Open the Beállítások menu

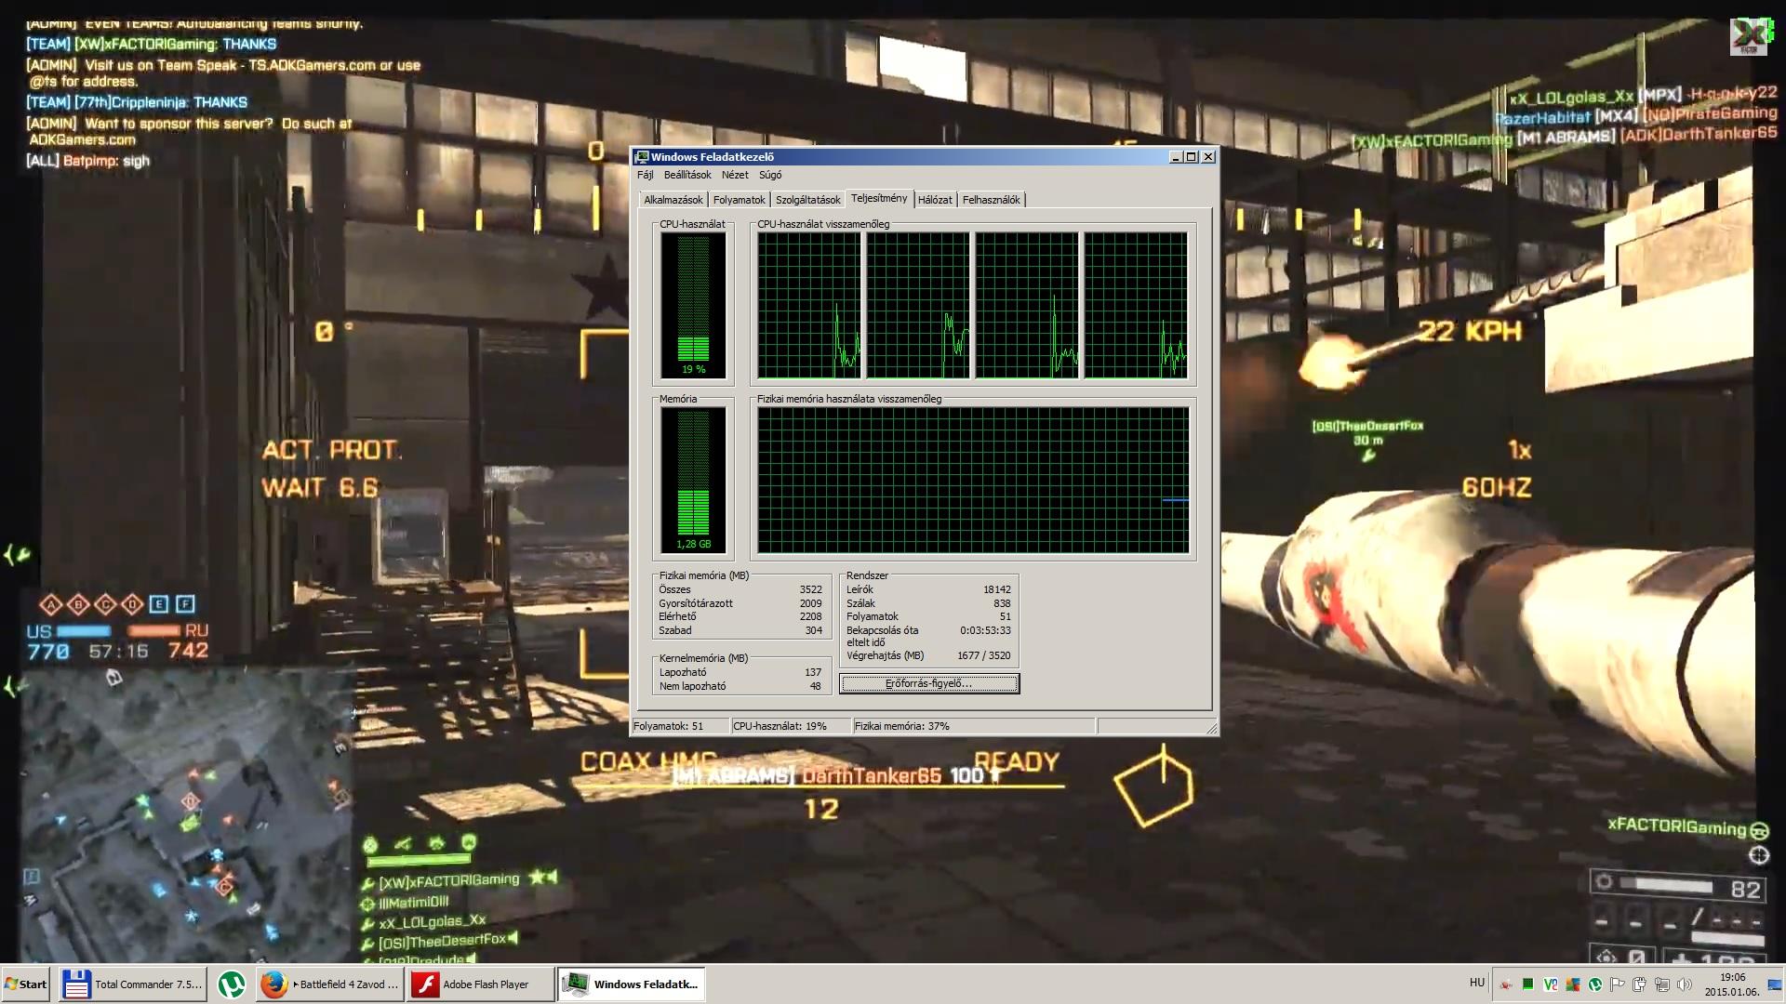coord(687,175)
